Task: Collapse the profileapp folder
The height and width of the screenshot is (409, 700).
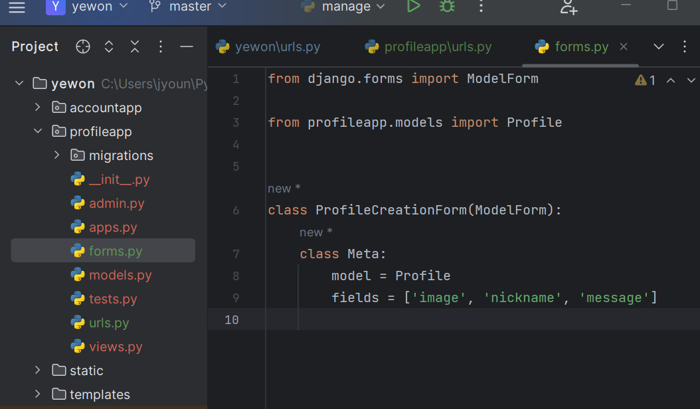Action: 38,131
